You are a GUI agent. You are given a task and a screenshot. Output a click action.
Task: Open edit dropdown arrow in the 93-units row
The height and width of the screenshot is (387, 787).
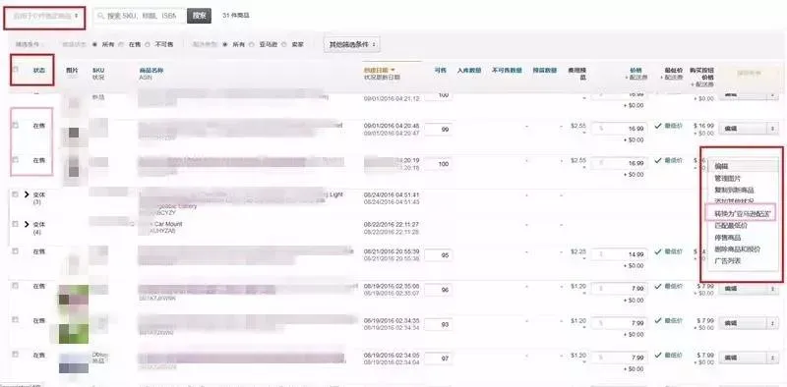(772, 323)
